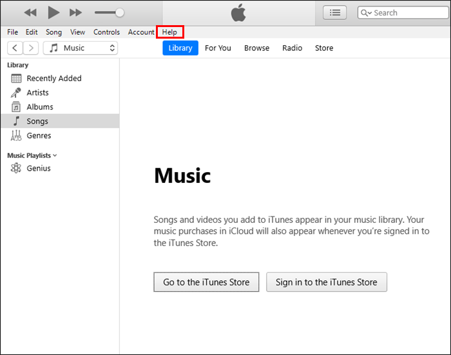Open the Up Next list icon
This screenshot has width=451, height=355.
pyautogui.click(x=334, y=13)
